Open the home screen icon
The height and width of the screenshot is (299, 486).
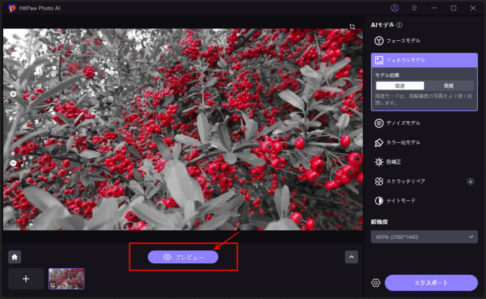15,257
